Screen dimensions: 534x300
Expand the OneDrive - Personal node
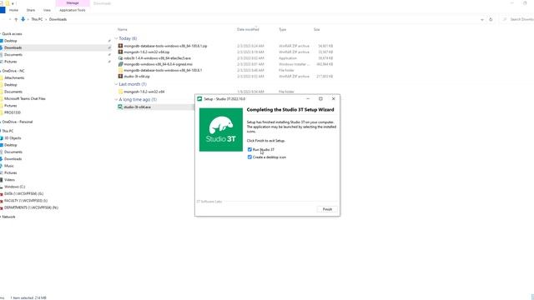1,122
